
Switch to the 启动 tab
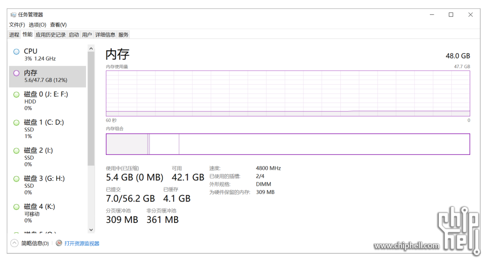[x=74, y=35]
